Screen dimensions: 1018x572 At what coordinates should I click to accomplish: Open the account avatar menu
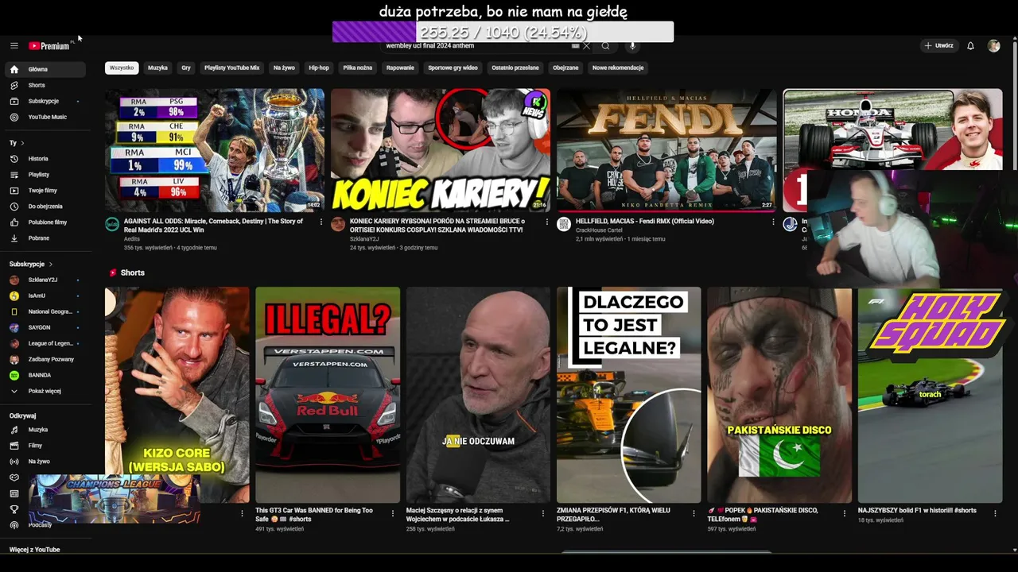(x=993, y=46)
